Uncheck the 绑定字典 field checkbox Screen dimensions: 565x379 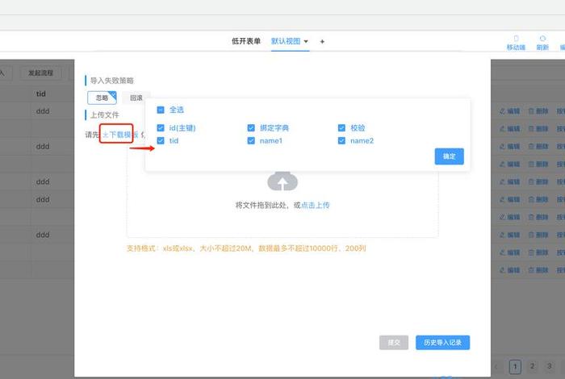click(x=251, y=127)
